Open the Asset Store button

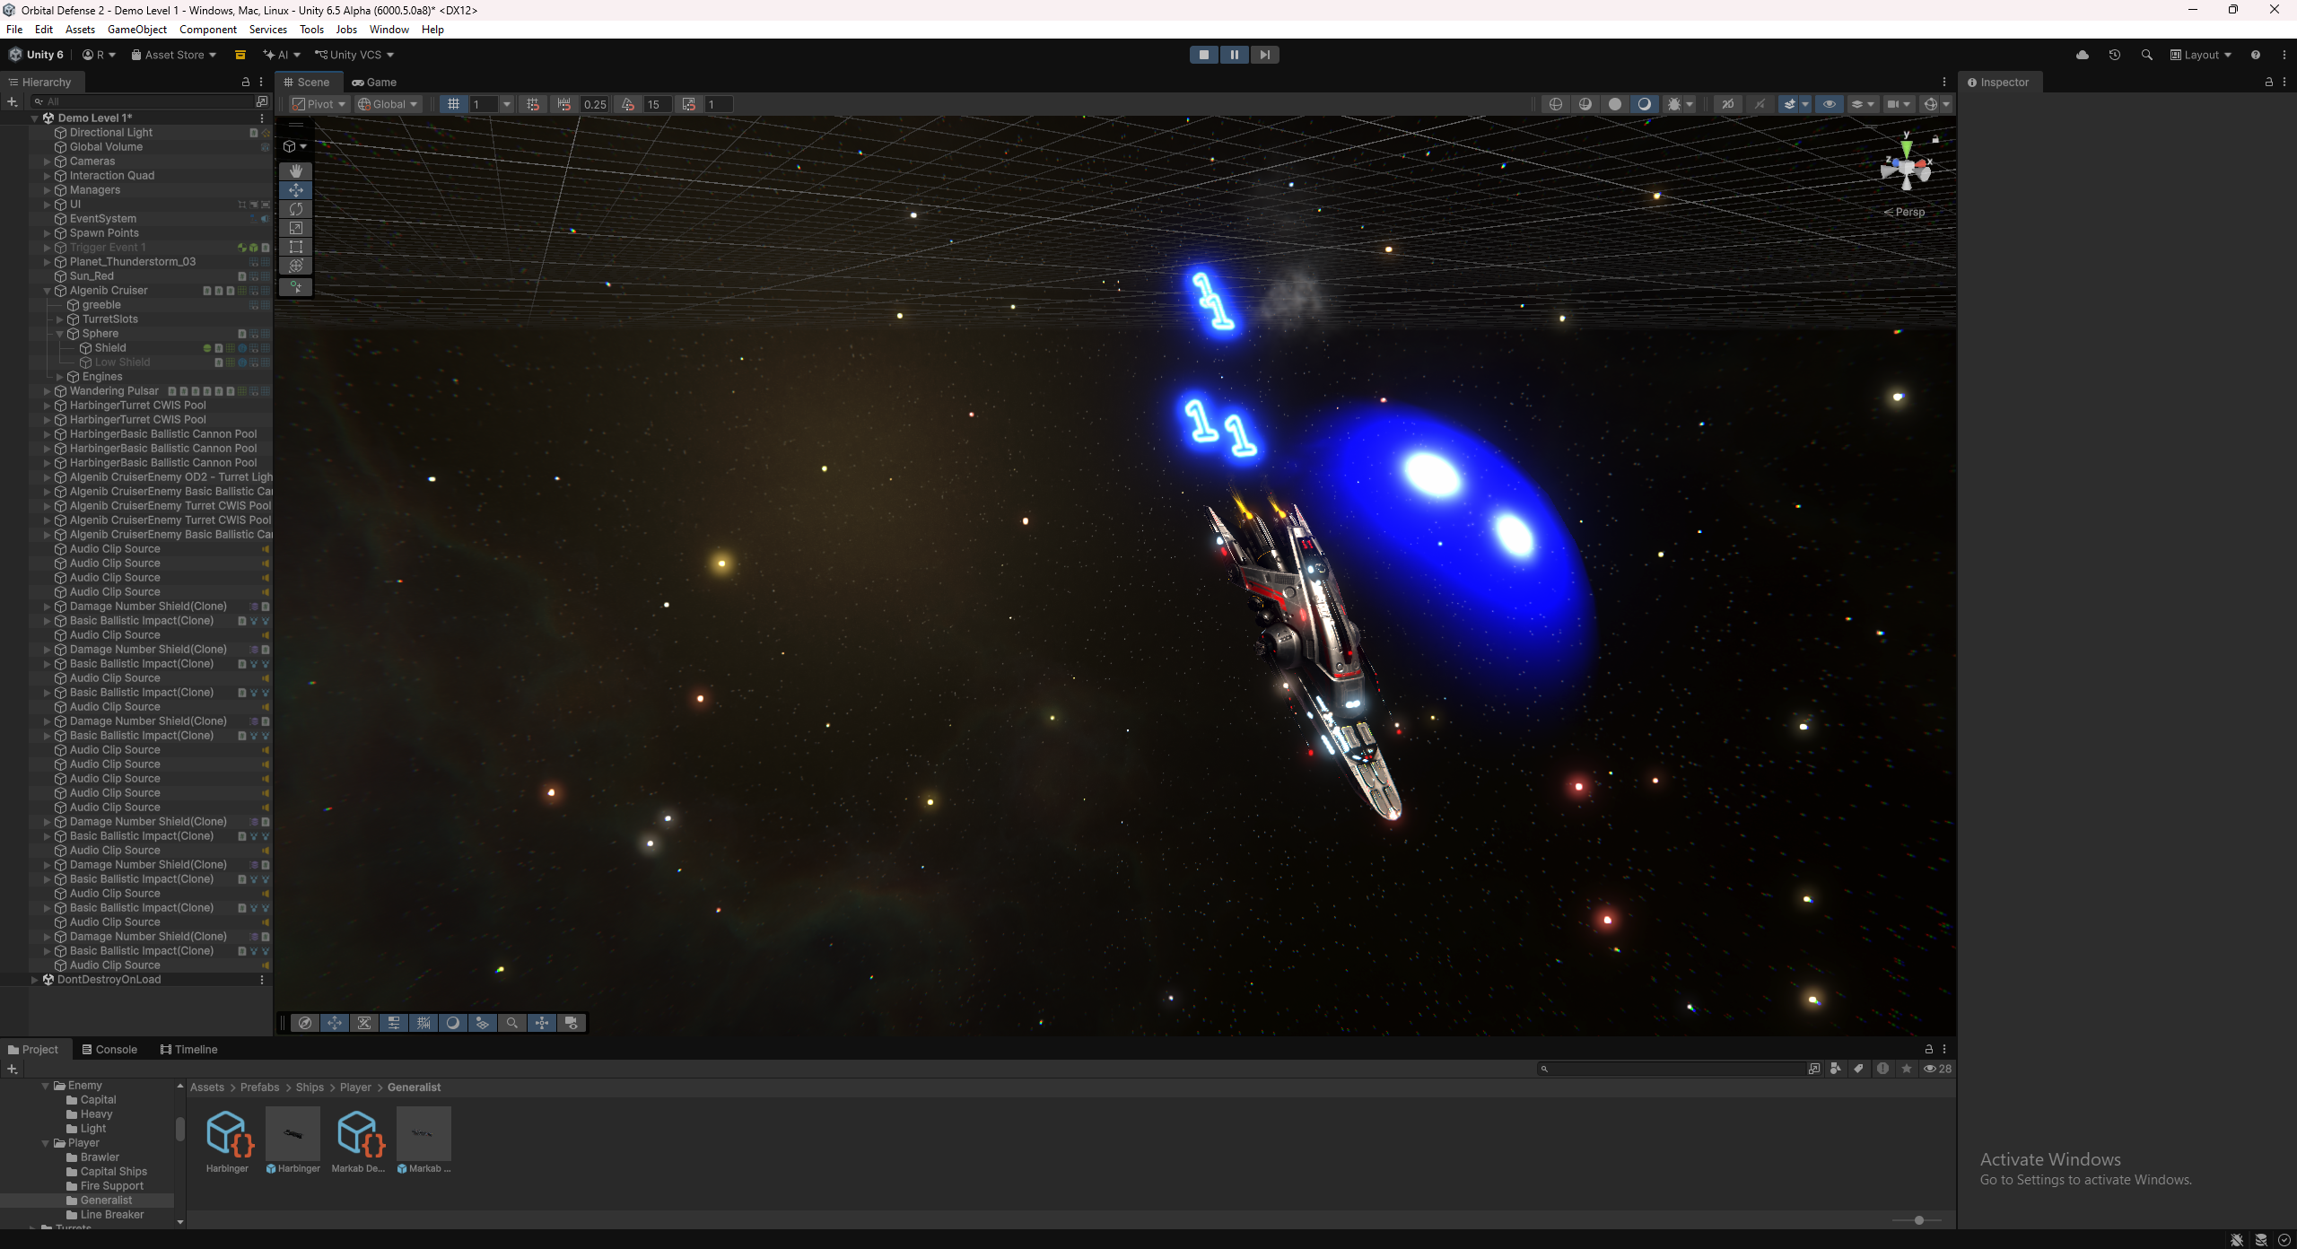click(x=174, y=55)
